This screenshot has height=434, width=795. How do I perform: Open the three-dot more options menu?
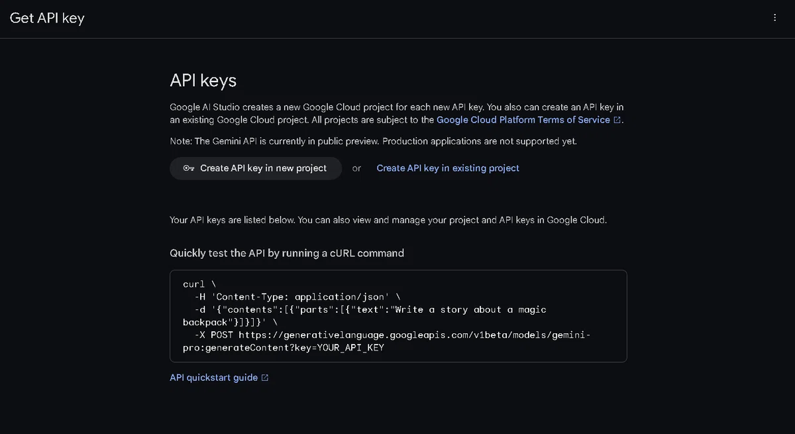click(774, 18)
